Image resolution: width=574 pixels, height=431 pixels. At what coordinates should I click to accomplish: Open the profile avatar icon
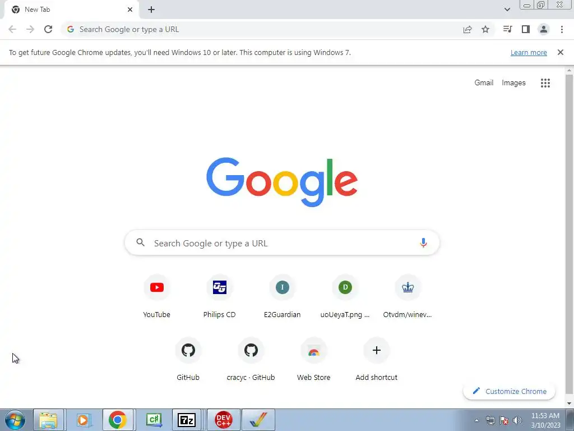point(544,29)
